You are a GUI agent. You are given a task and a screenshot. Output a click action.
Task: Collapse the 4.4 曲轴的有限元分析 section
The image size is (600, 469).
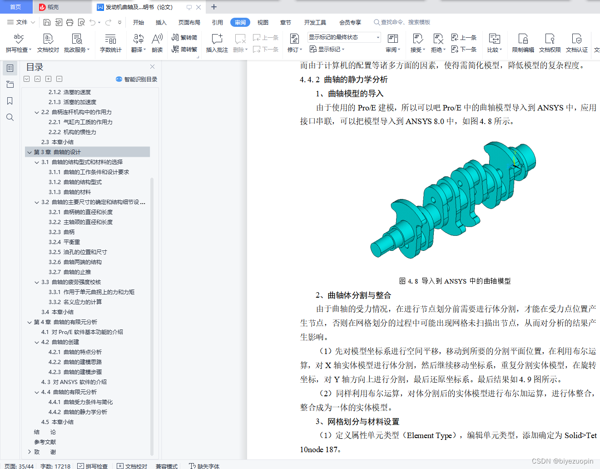pyautogui.click(x=37, y=392)
